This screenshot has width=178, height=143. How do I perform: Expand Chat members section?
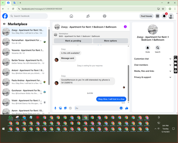153,65
